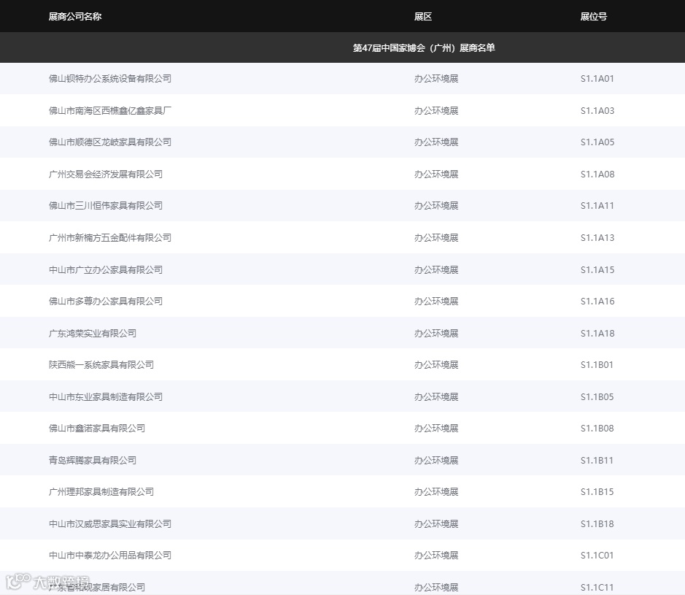The height and width of the screenshot is (595, 685).
Task: Select 佛山市鑫诺家具有限公司 company name
Action: pos(97,428)
